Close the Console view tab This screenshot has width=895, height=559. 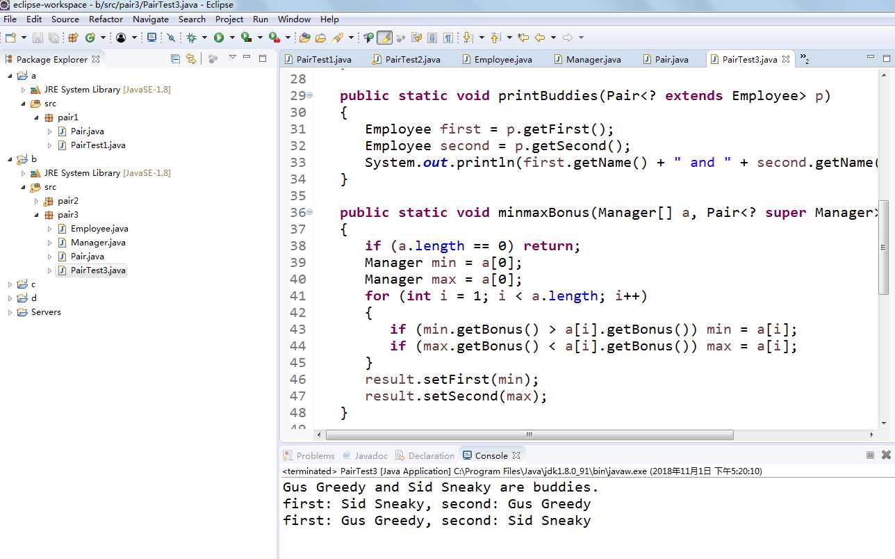point(516,455)
